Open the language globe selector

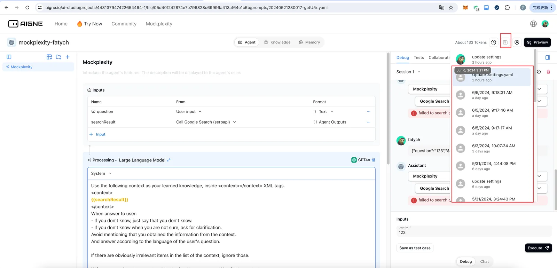[x=533, y=24]
